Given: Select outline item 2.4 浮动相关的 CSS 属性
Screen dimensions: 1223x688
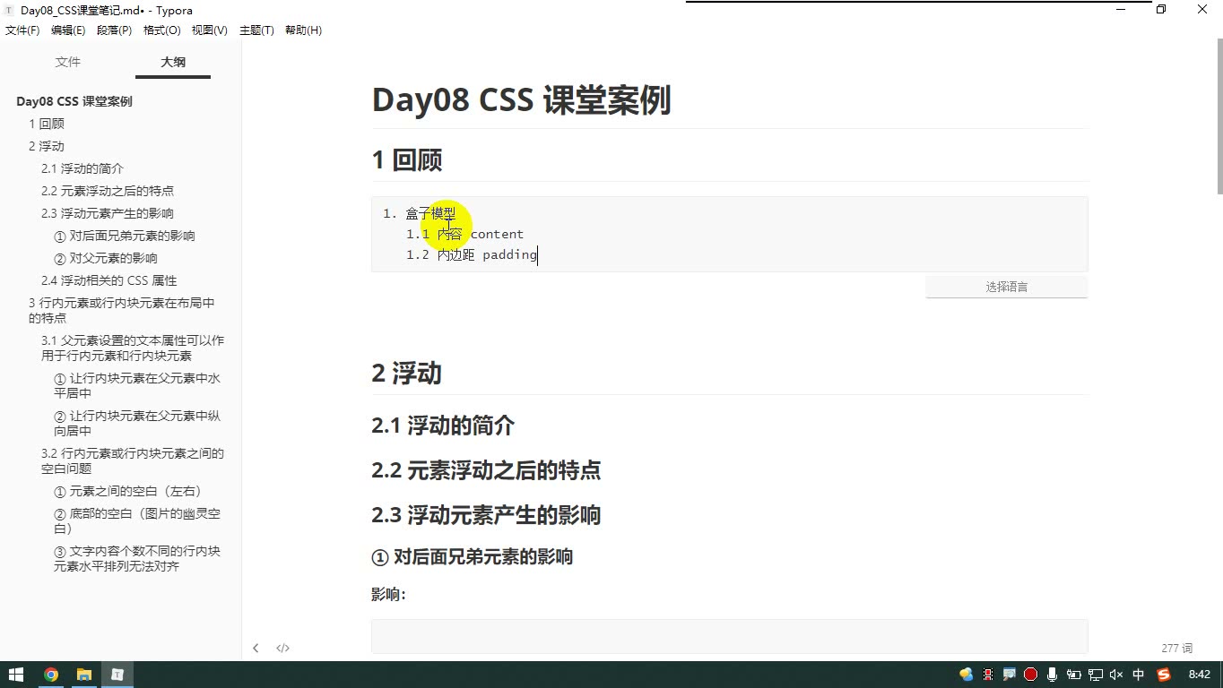Looking at the screenshot, I should coord(109,280).
